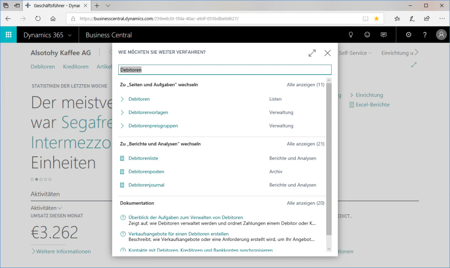Open the Debitorenjournal report
The height and width of the screenshot is (268, 450).
[x=146, y=185]
